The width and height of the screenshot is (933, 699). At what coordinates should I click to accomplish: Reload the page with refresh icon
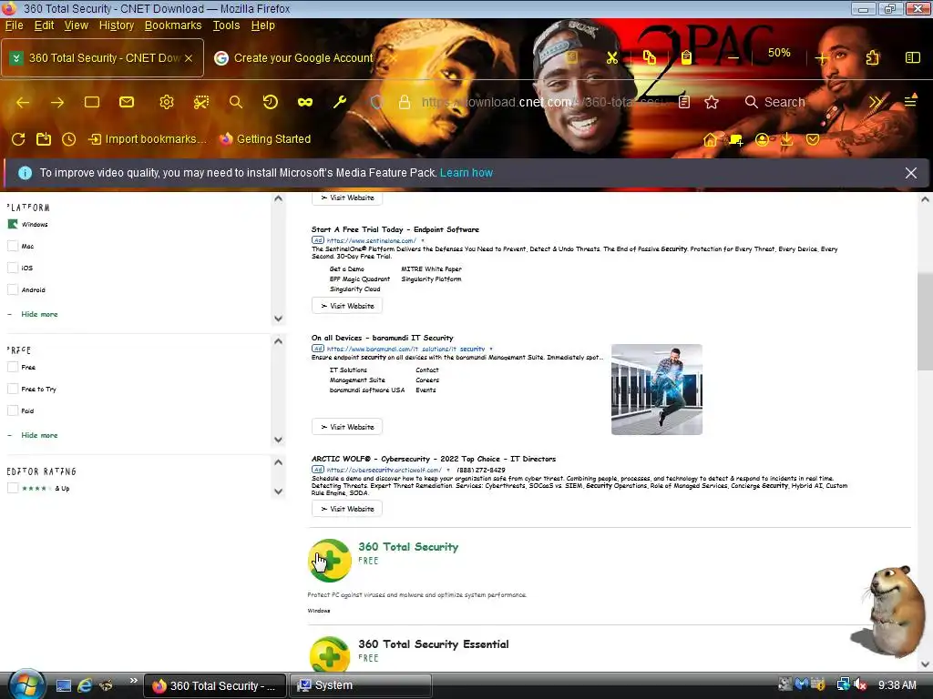pyautogui.click(x=18, y=139)
